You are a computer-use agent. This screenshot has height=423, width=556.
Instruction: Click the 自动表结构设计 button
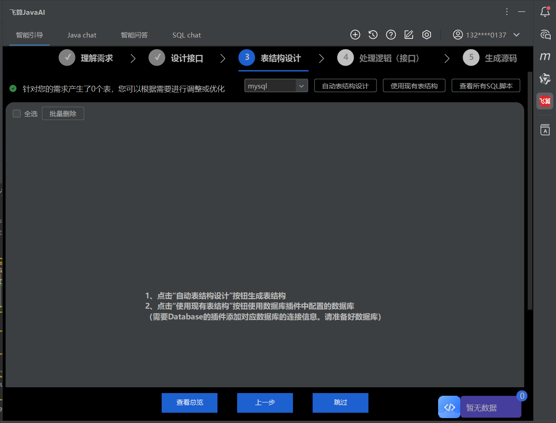click(x=346, y=86)
